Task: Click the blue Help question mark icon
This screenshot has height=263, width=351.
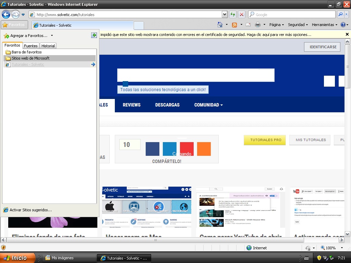Action: coord(343,25)
